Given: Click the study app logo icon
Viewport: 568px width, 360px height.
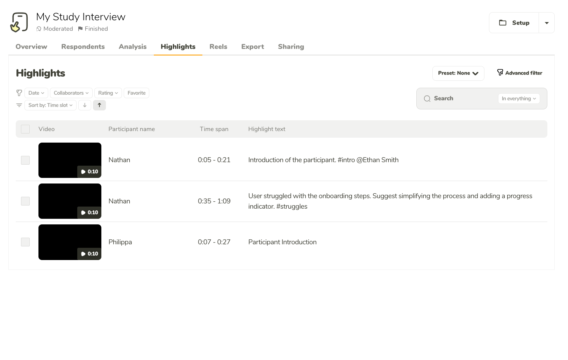Looking at the screenshot, I should pos(19,22).
